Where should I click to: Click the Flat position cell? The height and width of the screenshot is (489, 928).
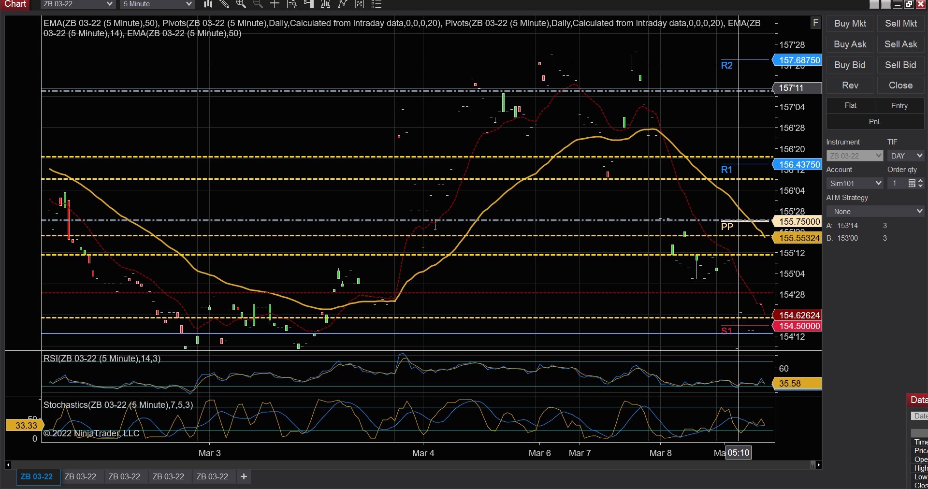tap(851, 105)
